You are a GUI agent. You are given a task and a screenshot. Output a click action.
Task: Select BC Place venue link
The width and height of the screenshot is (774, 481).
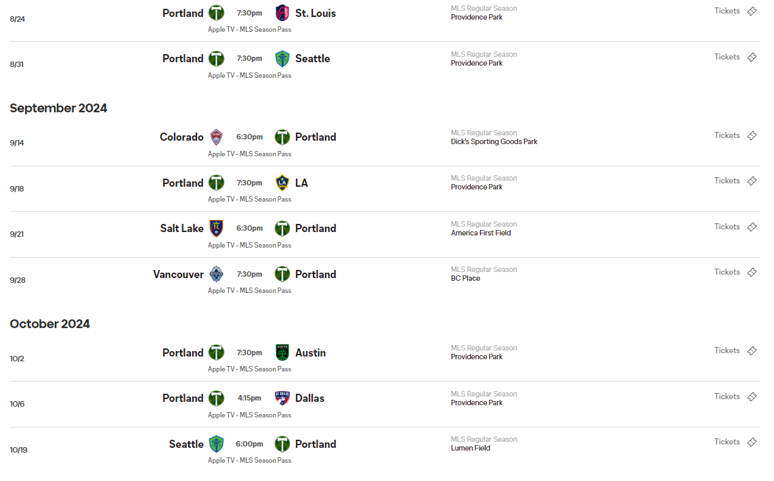(465, 279)
